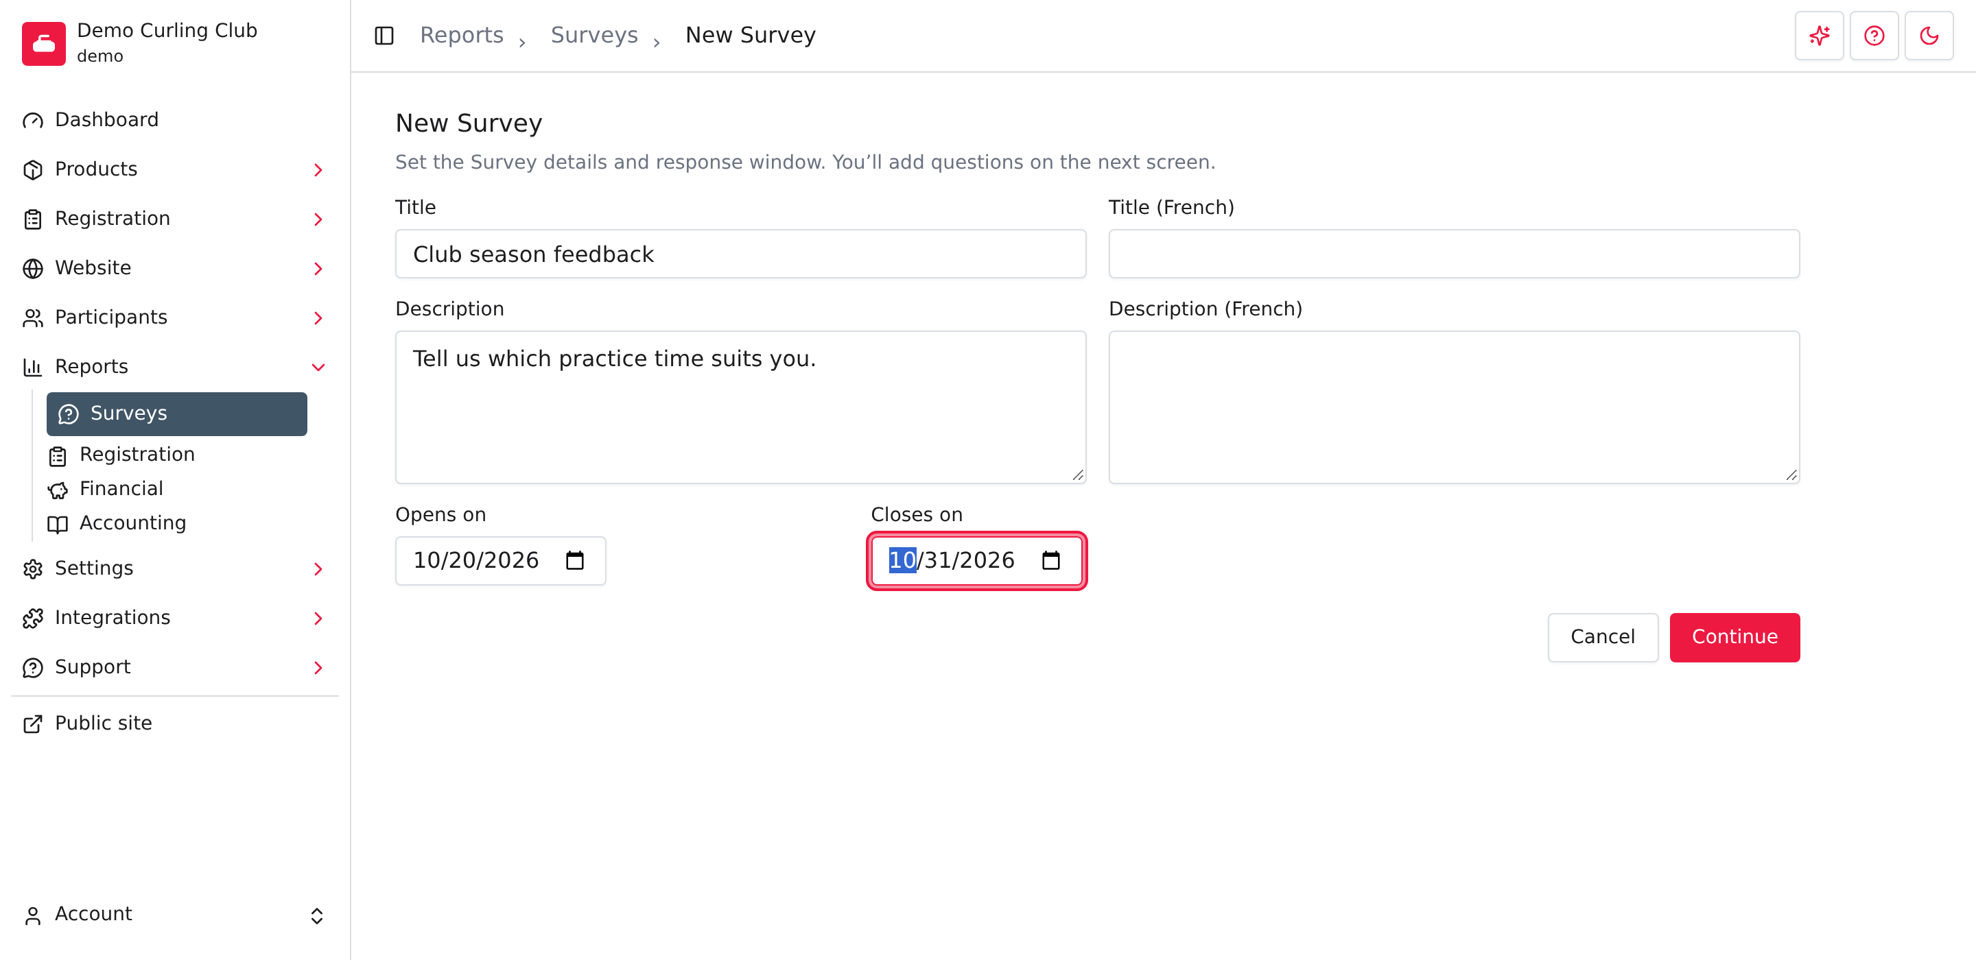Toggle the sidebar panel icon
1976x960 pixels.
384,35
